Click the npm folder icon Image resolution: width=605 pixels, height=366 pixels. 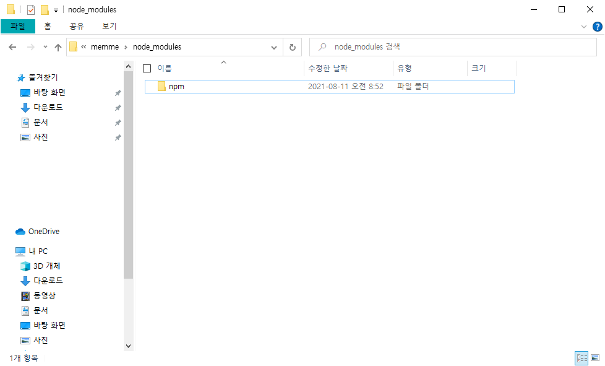point(161,87)
